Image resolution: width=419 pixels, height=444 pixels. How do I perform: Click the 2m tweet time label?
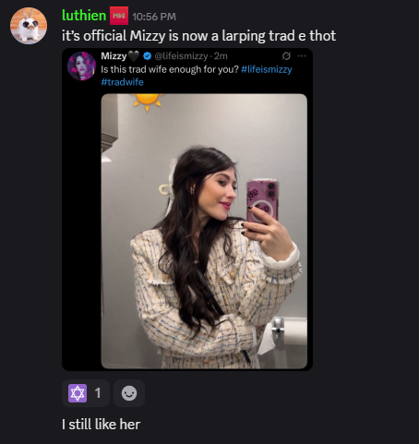click(221, 56)
